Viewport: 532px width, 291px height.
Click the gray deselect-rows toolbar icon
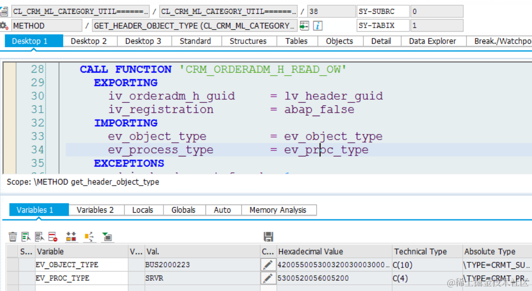(39, 236)
